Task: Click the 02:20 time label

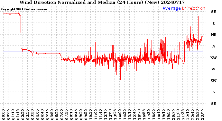Action: pyautogui.click(x=23, y=115)
